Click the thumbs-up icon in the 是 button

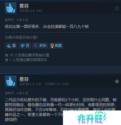9,46
